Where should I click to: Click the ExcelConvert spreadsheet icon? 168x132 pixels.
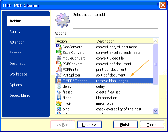coord(59,53)
